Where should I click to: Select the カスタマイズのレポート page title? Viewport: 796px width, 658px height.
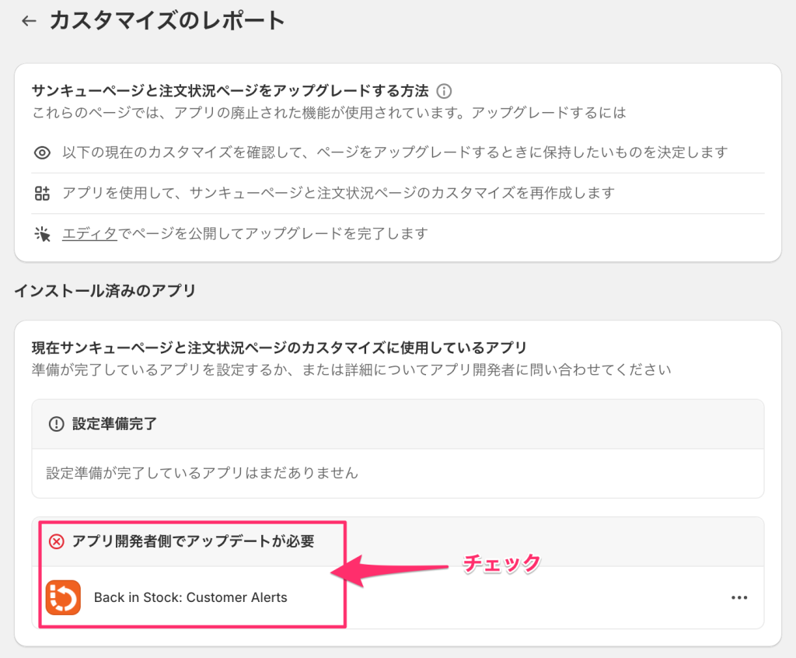167,20
